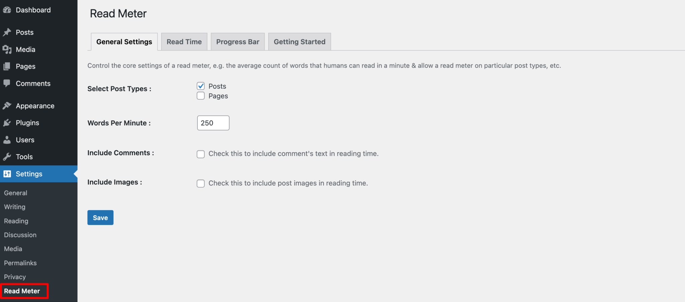Open the Permalinks settings link
This screenshot has height=302, width=685.
tap(20, 263)
